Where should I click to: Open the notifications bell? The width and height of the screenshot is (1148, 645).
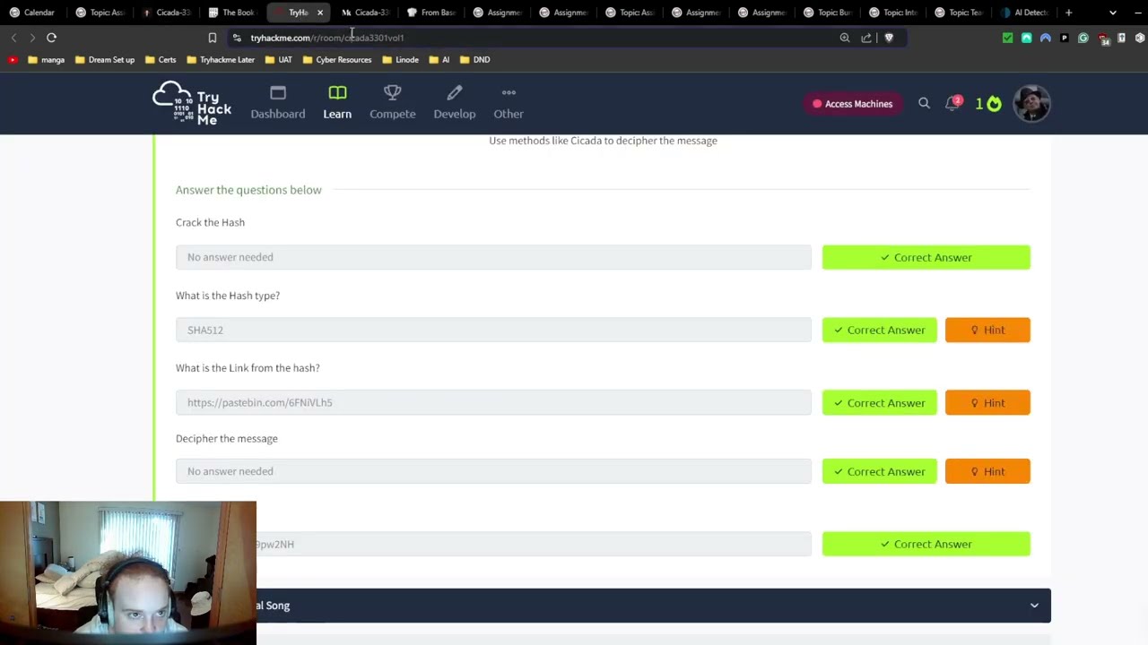(x=952, y=104)
